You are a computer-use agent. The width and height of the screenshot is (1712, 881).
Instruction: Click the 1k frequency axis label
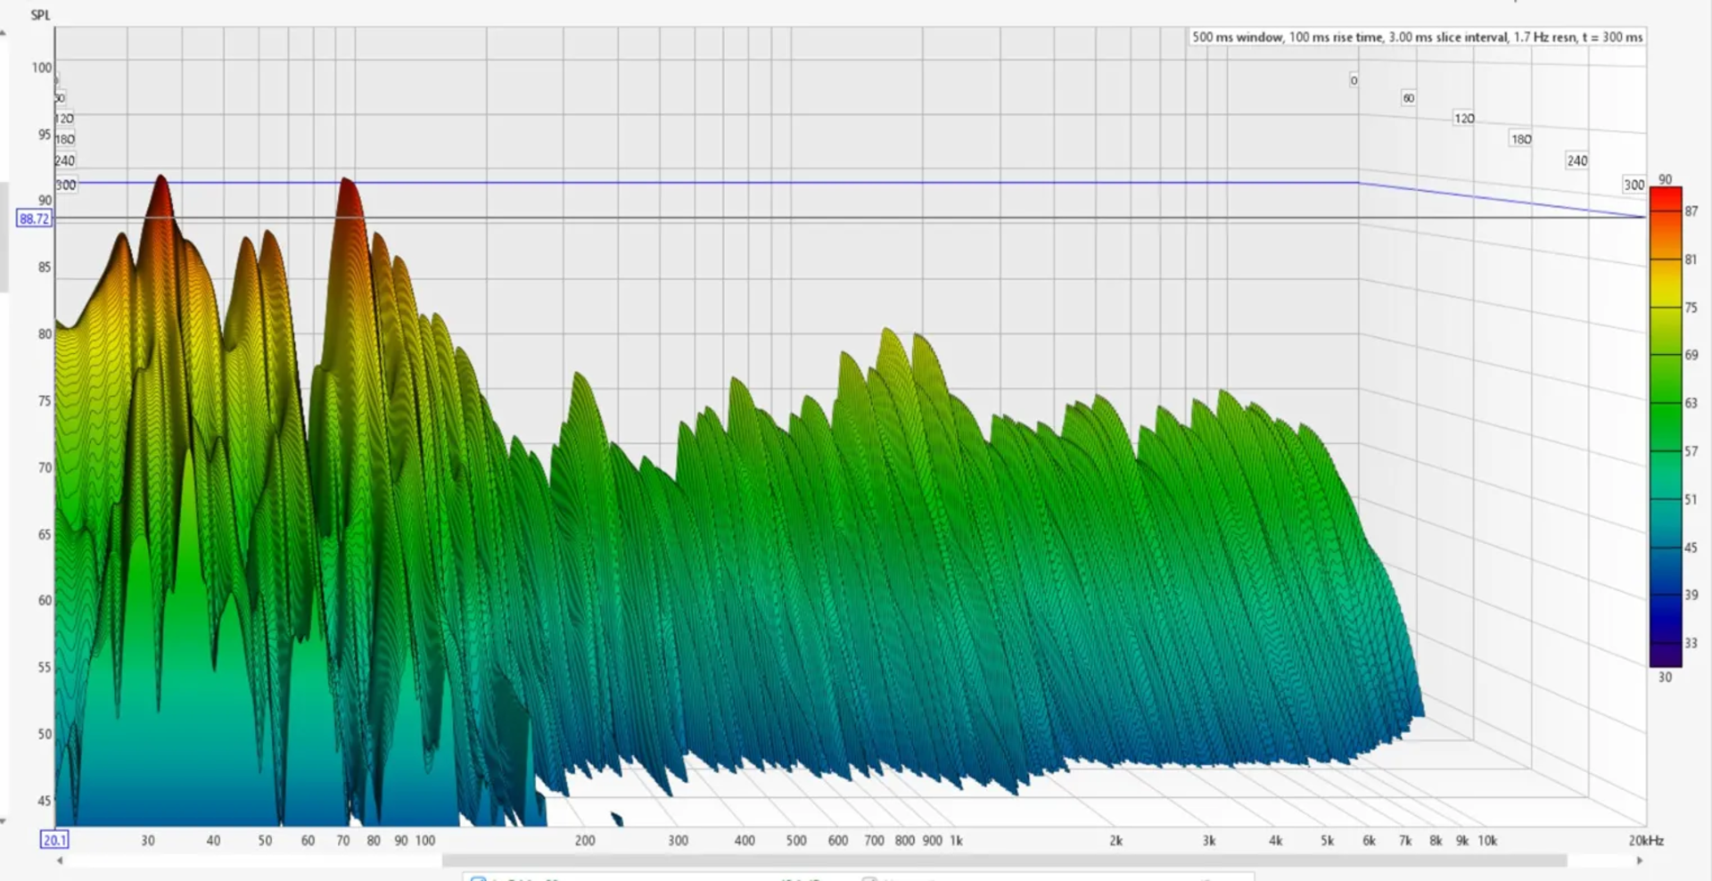click(x=956, y=840)
